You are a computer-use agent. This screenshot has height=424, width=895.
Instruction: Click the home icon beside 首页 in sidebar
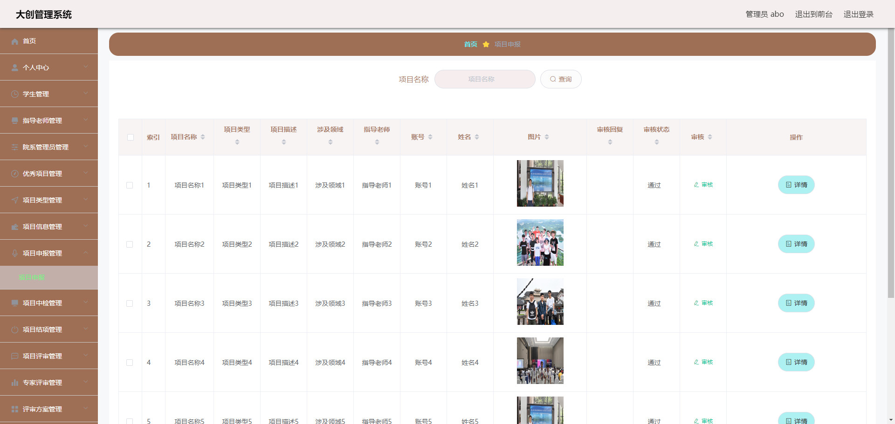click(x=15, y=41)
